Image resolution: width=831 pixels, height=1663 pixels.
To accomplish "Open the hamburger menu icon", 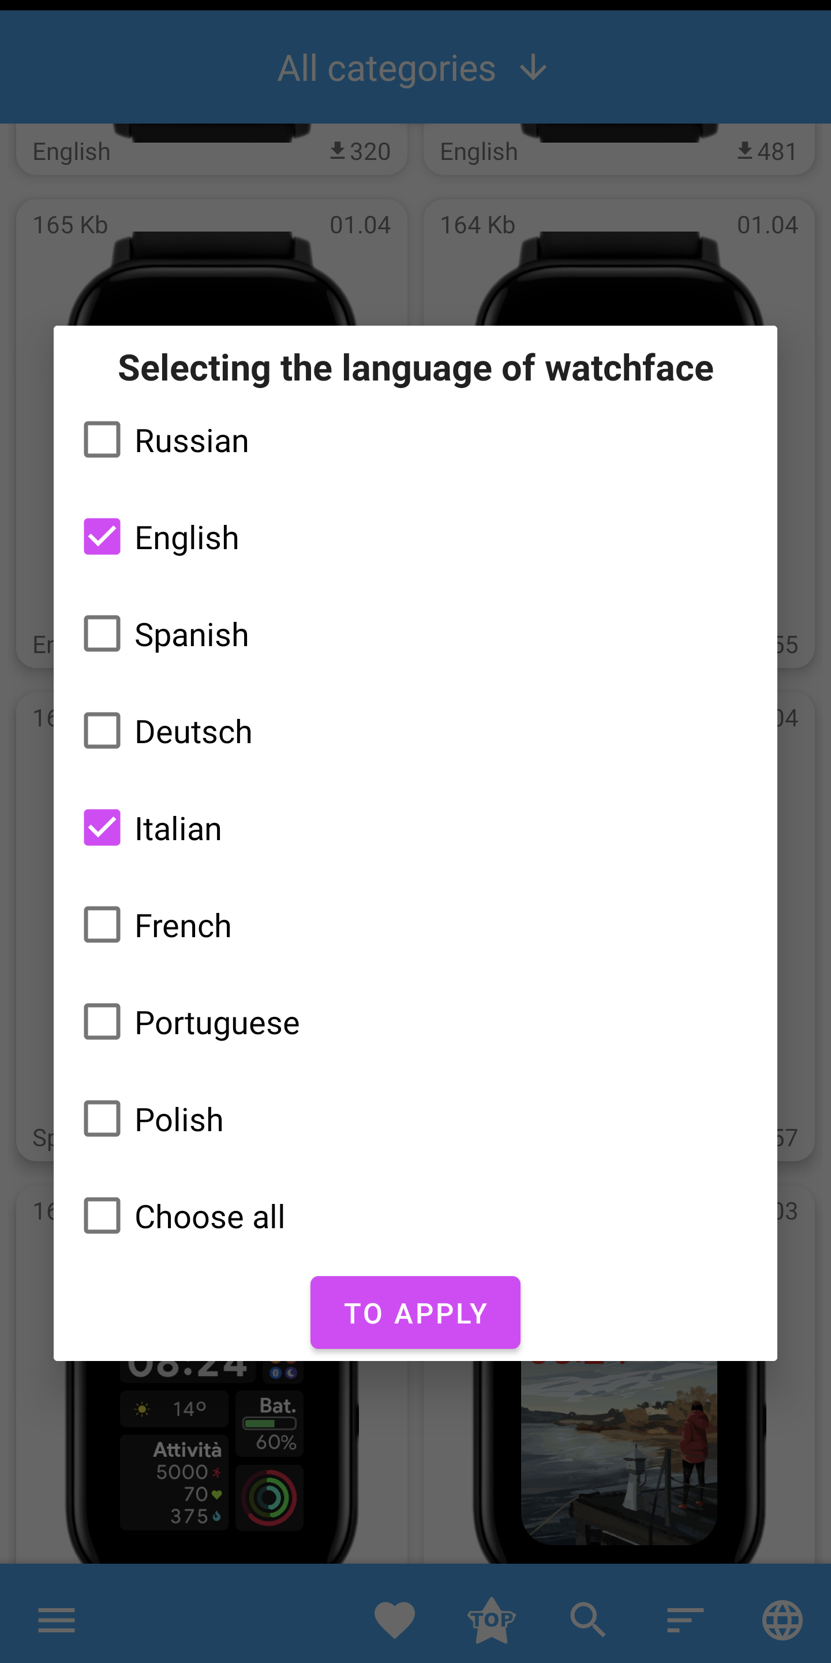I will pyautogui.click(x=57, y=1620).
